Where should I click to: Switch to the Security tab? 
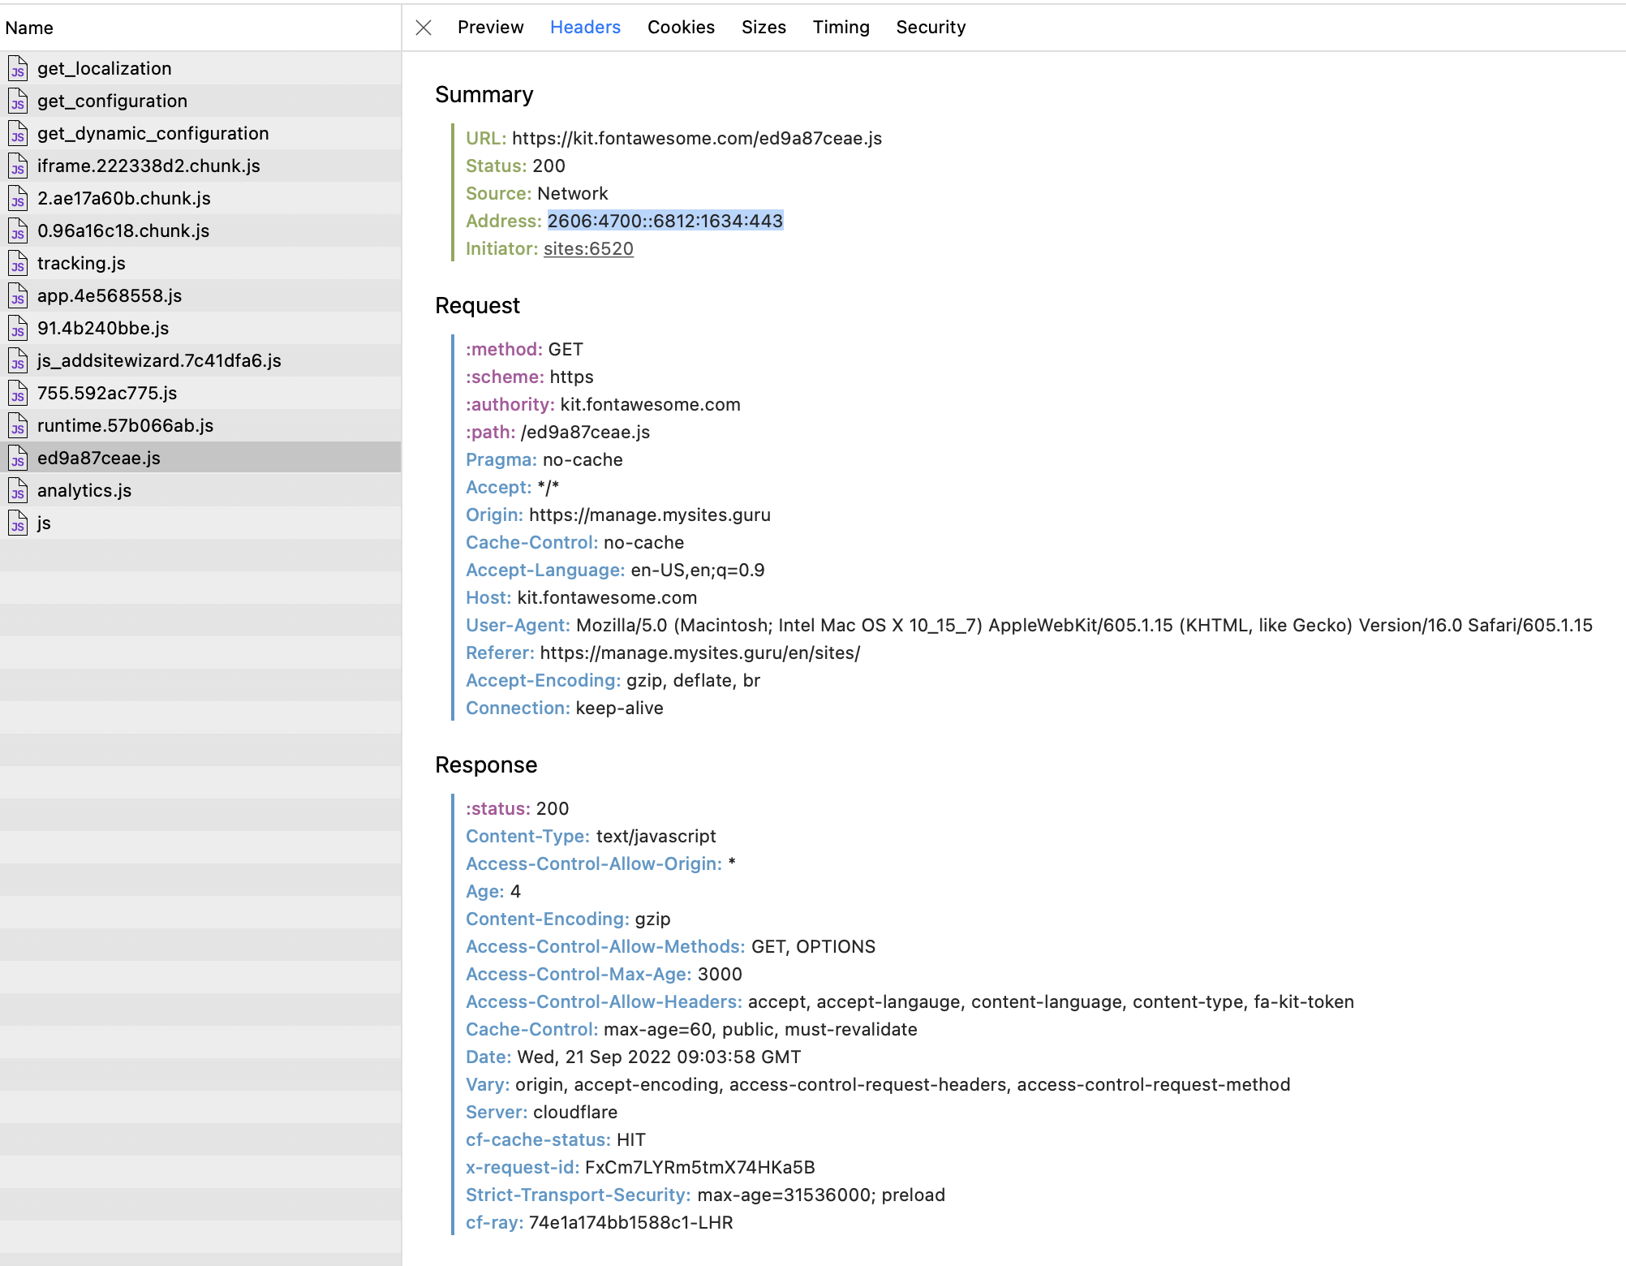tap(931, 27)
